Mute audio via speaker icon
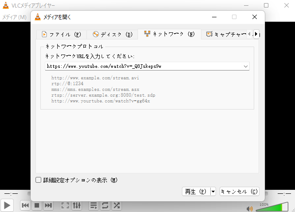Screen dimensions: 295x212 click(250, 208)
